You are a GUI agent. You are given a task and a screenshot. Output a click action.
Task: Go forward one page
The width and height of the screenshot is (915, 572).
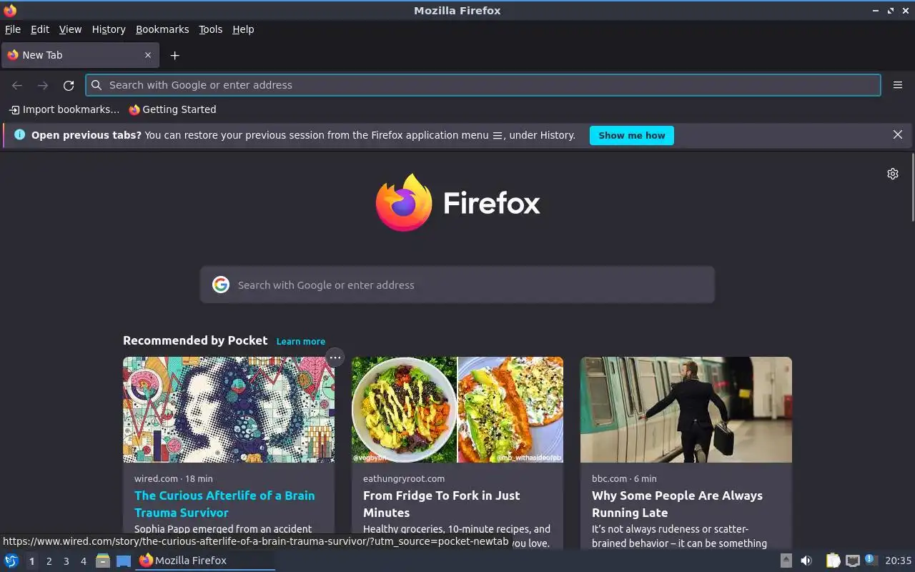click(43, 85)
